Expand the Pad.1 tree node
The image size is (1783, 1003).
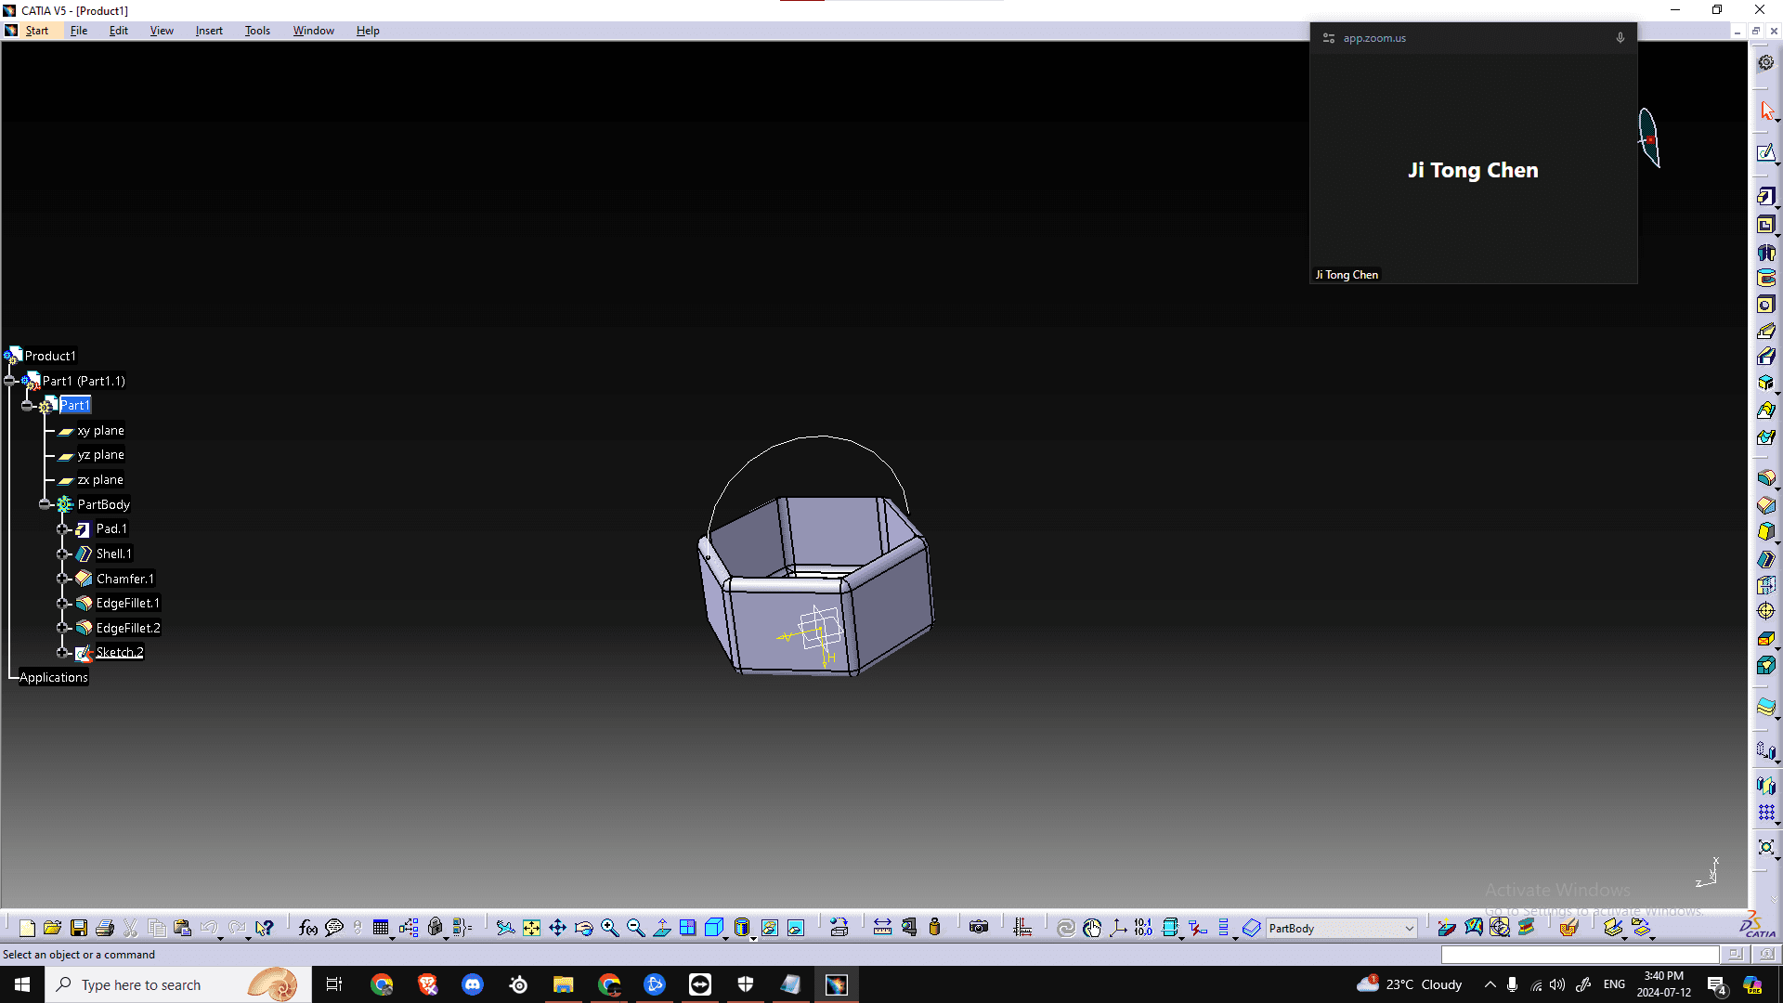[x=63, y=528]
